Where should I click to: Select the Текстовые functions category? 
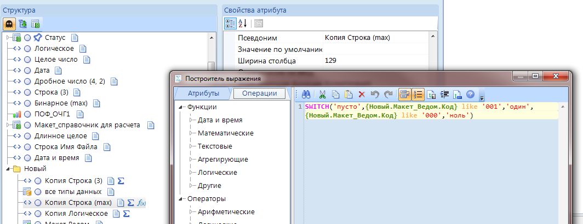215,146
